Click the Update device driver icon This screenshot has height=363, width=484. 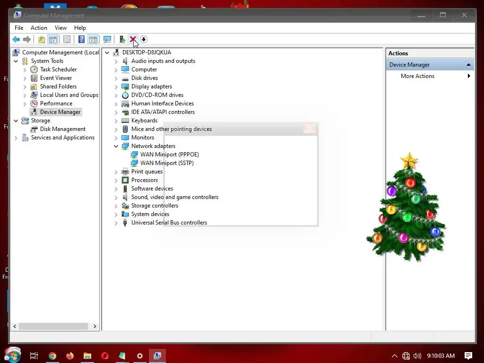coord(122,39)
